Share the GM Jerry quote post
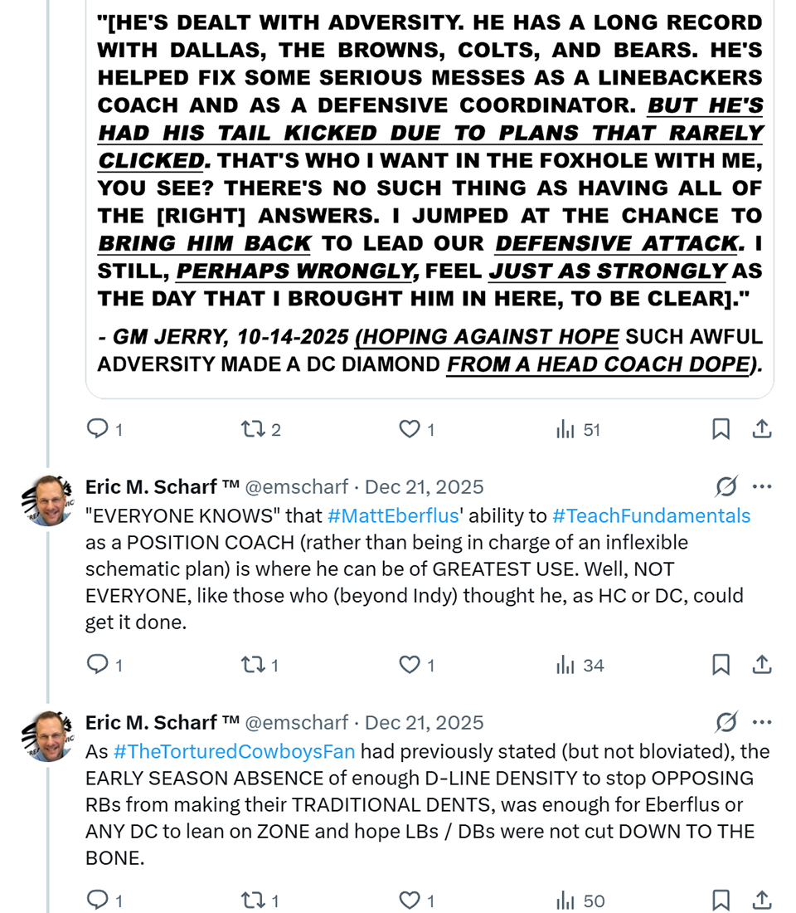This screenshot has width=796, height=913. (x=762, y=429)
